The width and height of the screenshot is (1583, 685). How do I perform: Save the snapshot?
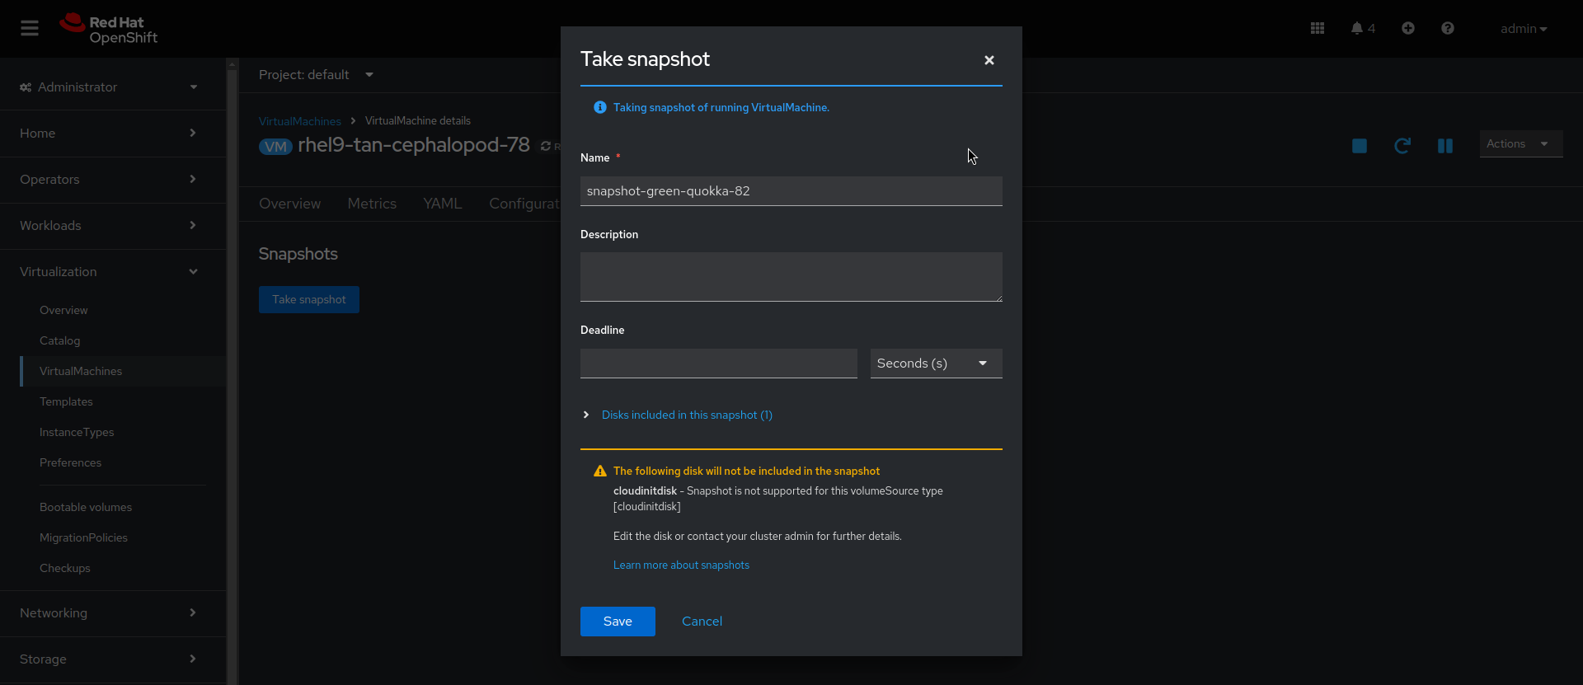pos(617,622)
